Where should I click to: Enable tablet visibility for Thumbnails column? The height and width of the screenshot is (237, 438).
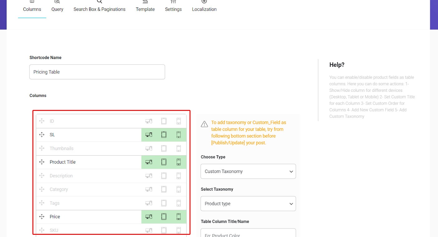tap(164, 148)
